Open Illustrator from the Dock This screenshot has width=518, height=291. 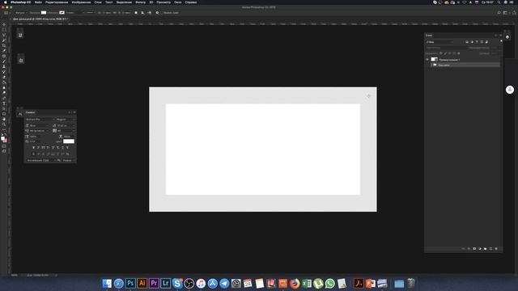[x=142, y=283]
